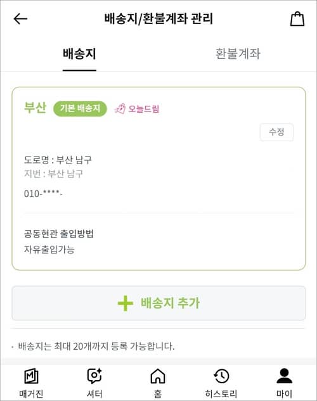
Task: Open the shopping bag cart icon
Action: [297, 18]
